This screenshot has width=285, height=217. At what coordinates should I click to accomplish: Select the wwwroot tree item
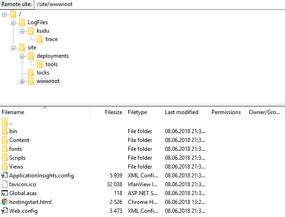(x=48, y=81)
